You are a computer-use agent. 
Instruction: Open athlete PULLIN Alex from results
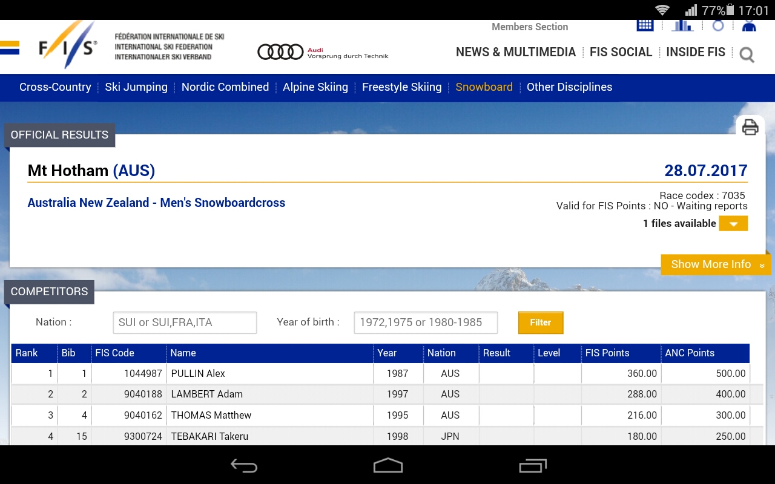point(198,373)
